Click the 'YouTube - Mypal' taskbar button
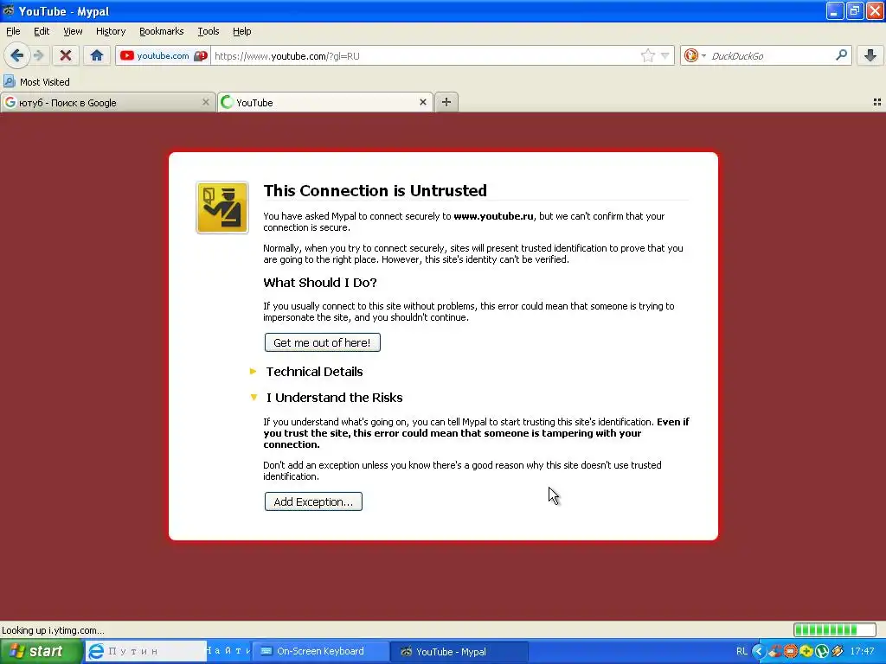 click(x=459, y=651)
